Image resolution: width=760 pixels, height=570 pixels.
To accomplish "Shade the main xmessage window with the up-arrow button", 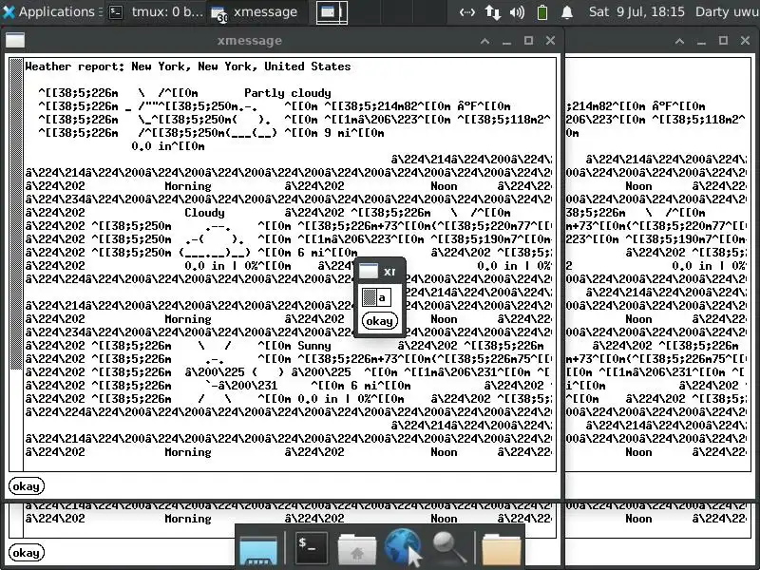I will click(484, 41).
